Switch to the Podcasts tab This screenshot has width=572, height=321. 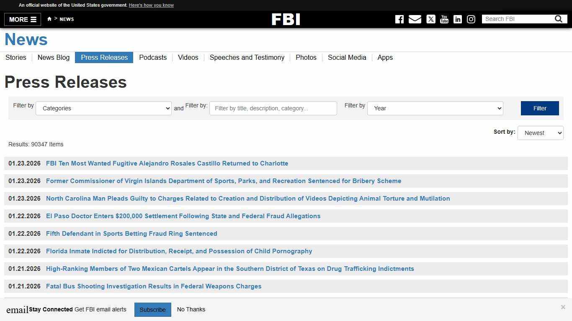(153, 58)
